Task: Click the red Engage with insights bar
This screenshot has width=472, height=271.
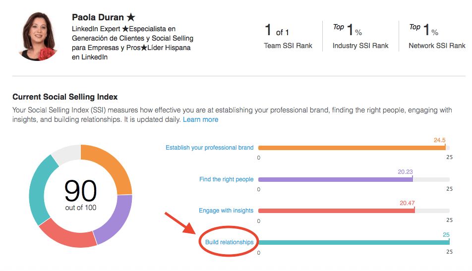Action: coord(337,211)
